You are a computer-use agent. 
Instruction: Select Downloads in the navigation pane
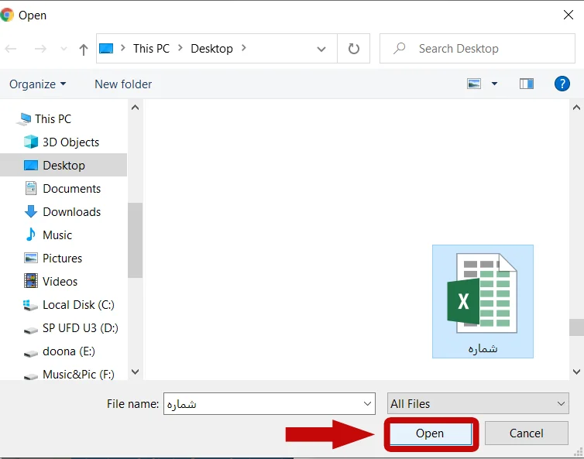pyautogui.click(x=71, y=212)
